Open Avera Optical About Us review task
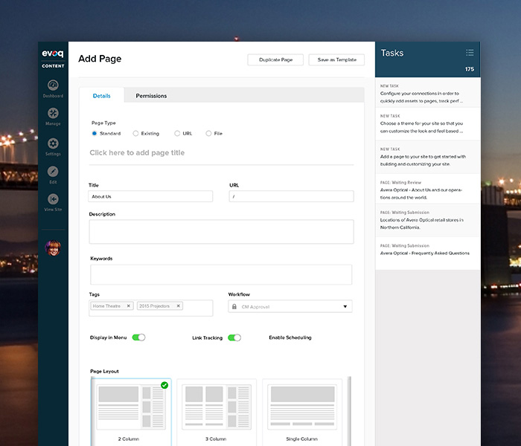Screen dimensions: 521x446 pyautogui.click(x=428, y=190)
